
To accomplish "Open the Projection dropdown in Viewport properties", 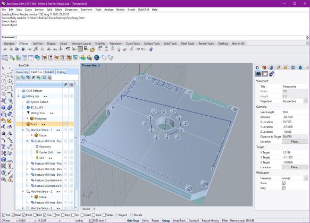I will click(305, 101).
